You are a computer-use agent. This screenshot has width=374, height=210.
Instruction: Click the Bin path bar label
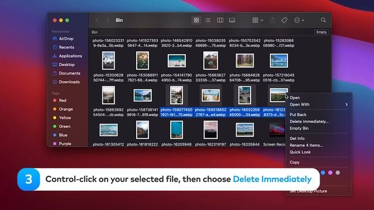(95, 32)
